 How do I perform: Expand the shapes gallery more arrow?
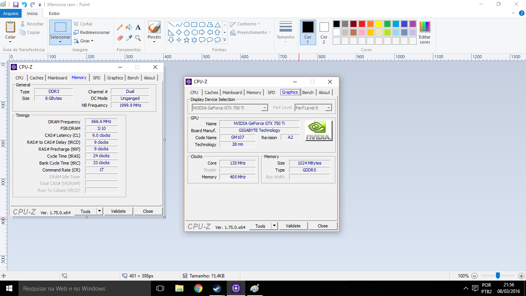224,40
